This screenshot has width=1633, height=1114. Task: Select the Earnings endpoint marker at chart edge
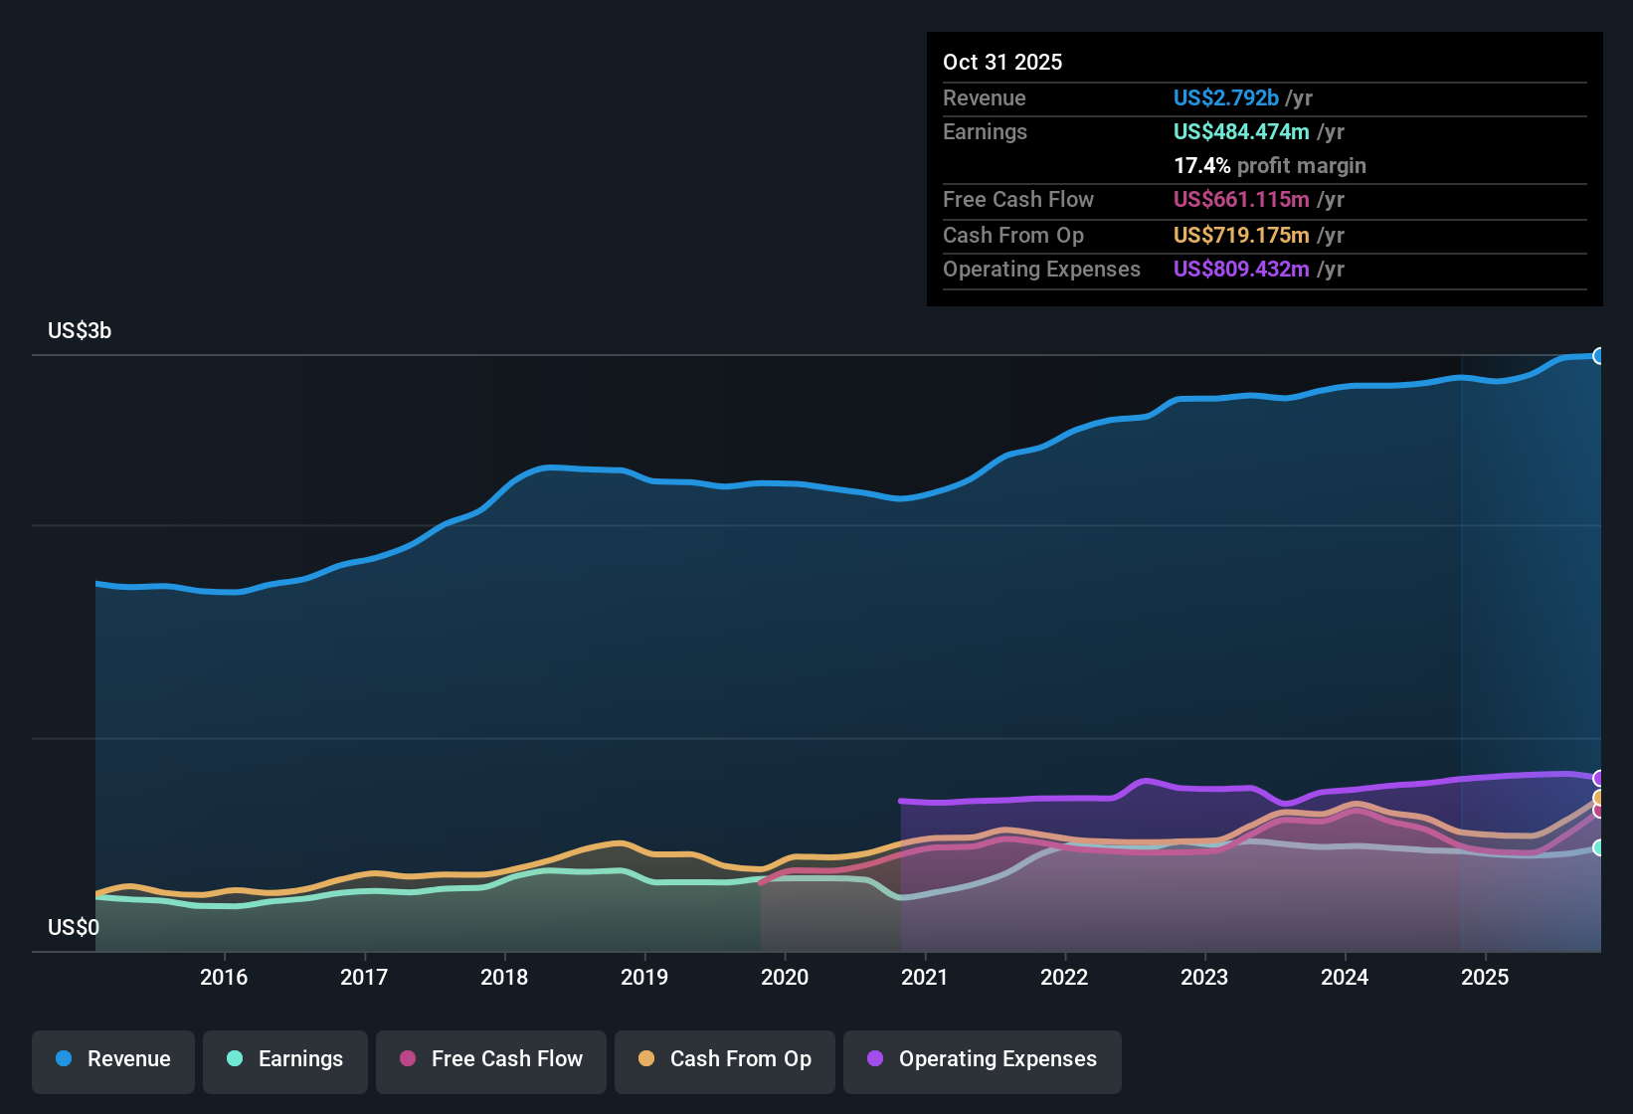(x=1599, y=847)
